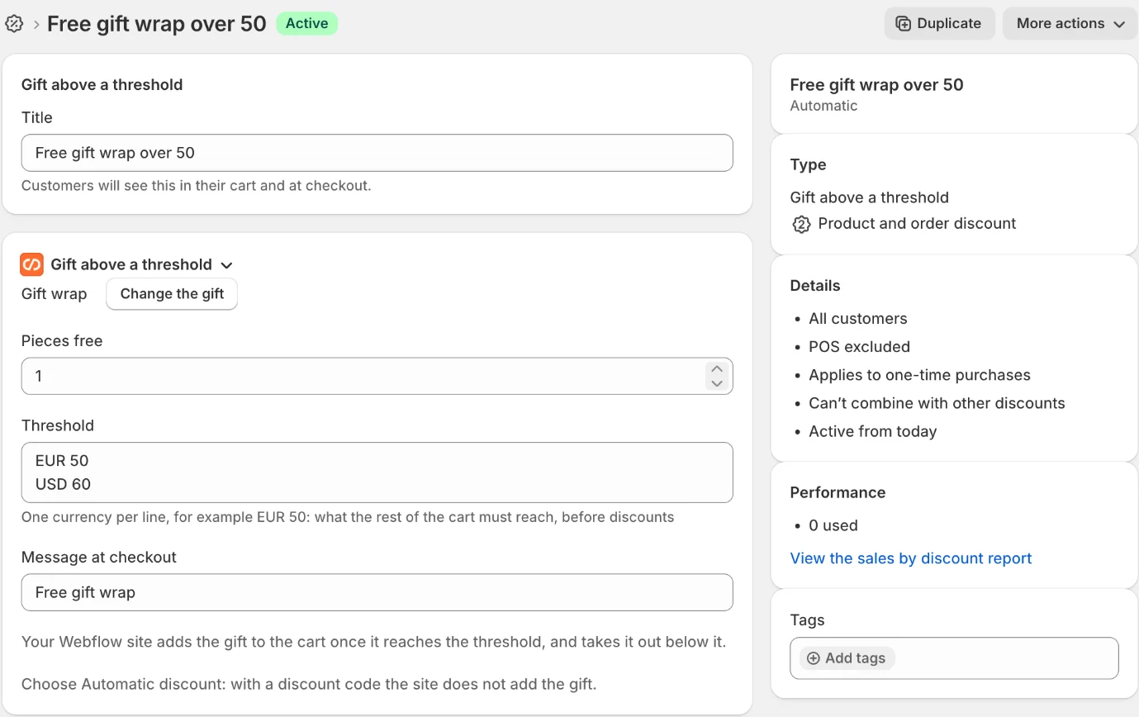Image resolution: width=1139 pixels, height=717 pixels.
Task: Expand the Gift above a threshold chevron
Action: pos(227,265)
